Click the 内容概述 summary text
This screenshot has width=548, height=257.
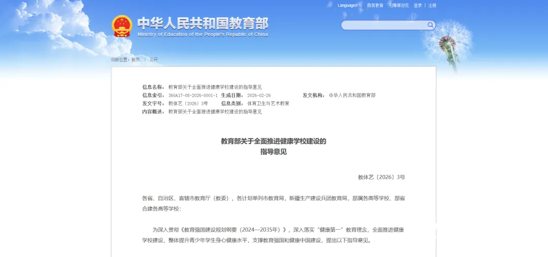pyautogui.click(x=215, y=112)
